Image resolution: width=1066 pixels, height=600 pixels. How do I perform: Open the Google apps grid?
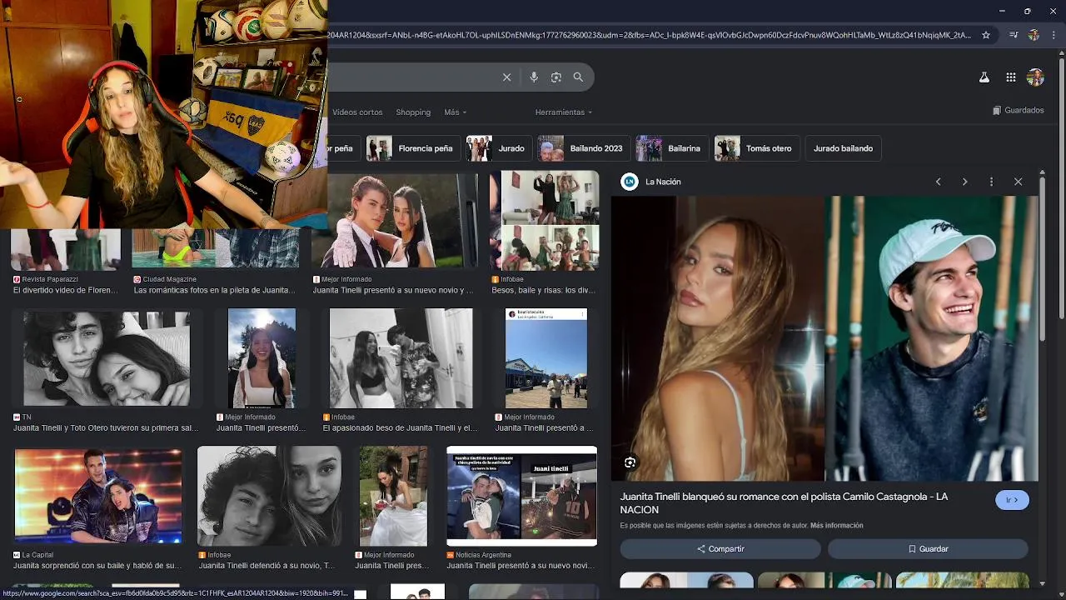click(x=1011, y=77)
